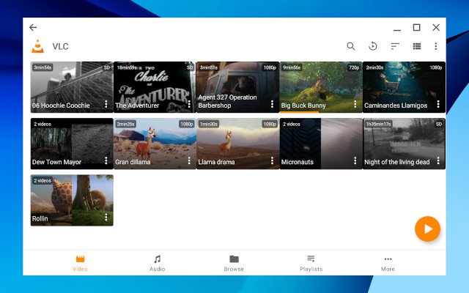Switch to the Video tab
469x293 pixels.
(80, 264)
